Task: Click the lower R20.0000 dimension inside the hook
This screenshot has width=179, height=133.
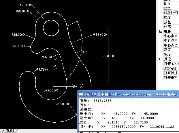Action: point(52,90)
